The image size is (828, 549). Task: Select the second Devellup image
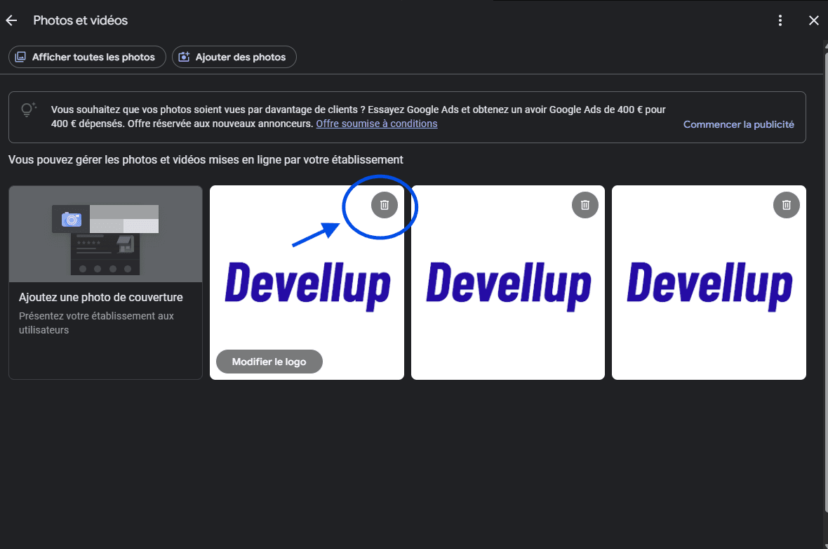pyautogui.click(x=507, y=282)
